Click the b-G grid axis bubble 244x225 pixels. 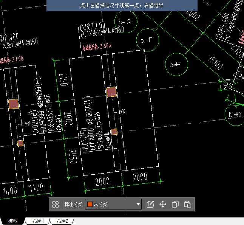click(126, 22)
